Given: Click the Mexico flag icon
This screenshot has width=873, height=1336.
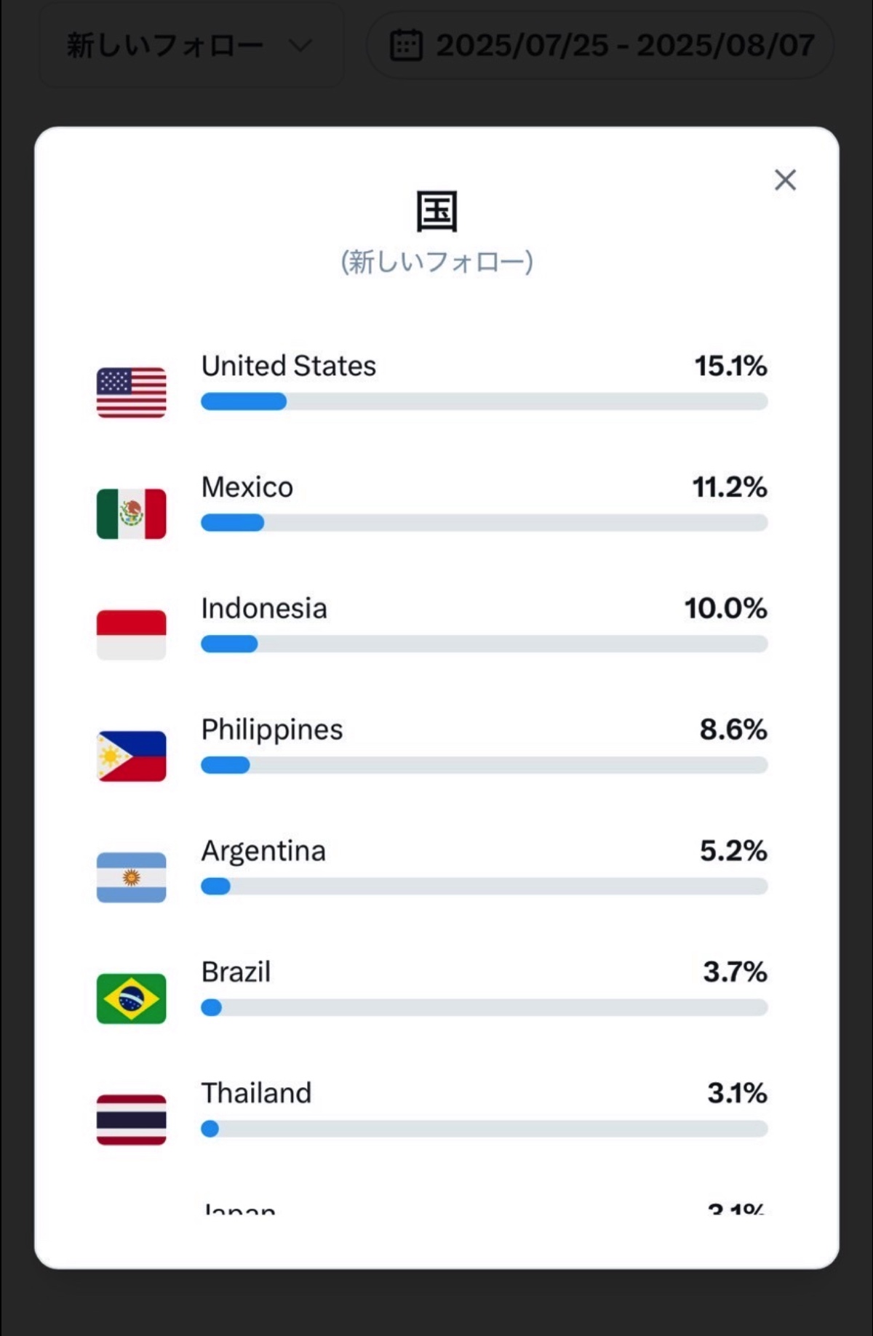Looking at the screenshot, I should tap(131, 513).
